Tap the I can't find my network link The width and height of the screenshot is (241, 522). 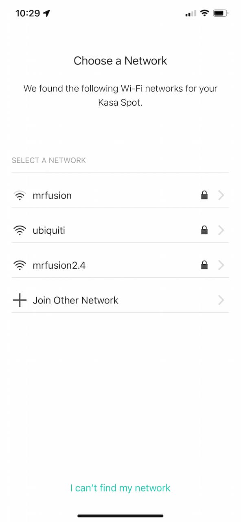coord(120,488)
